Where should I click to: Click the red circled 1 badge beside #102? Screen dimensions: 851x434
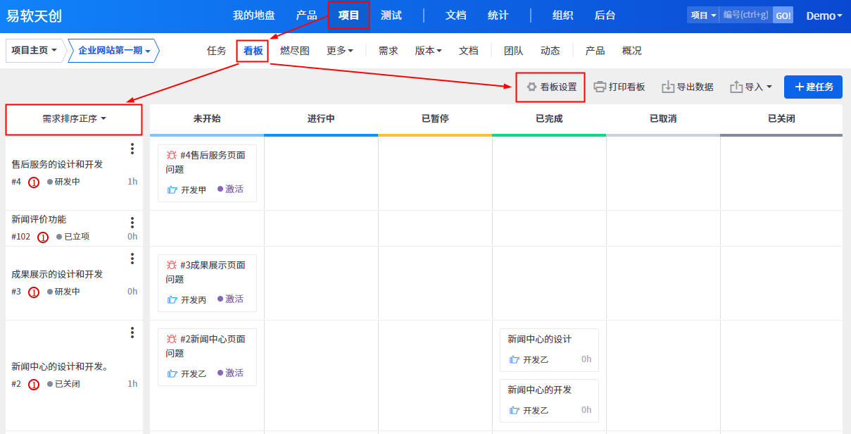click(x=42, y=237)
